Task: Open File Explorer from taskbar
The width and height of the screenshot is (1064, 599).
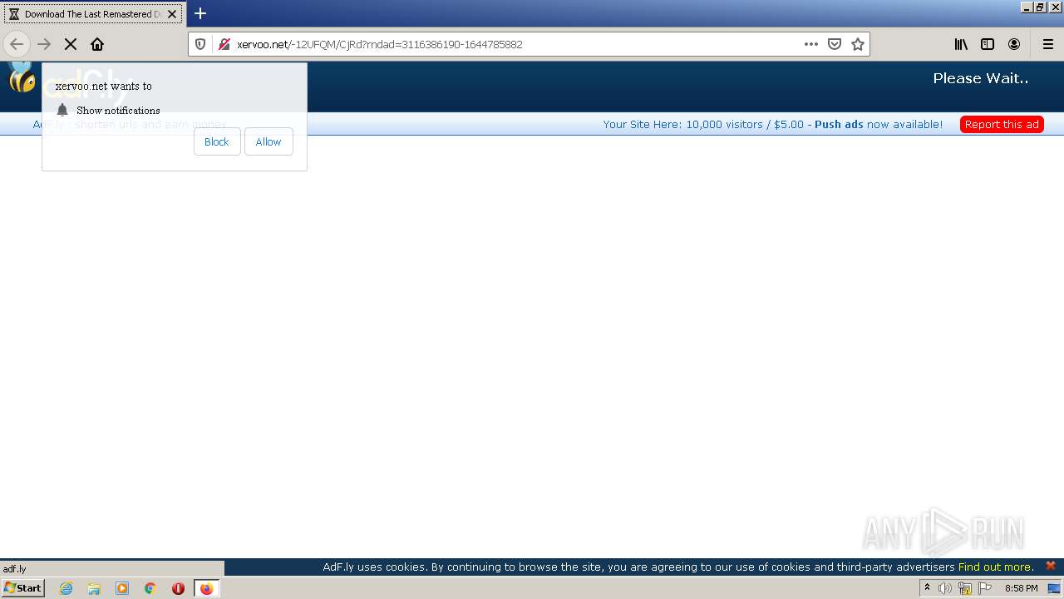Action: [94, 588]
